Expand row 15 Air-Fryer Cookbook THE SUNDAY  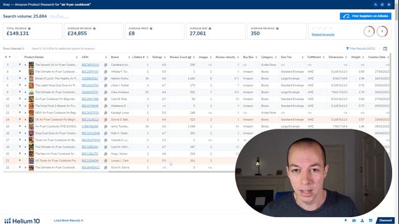[x=26, y=126]
